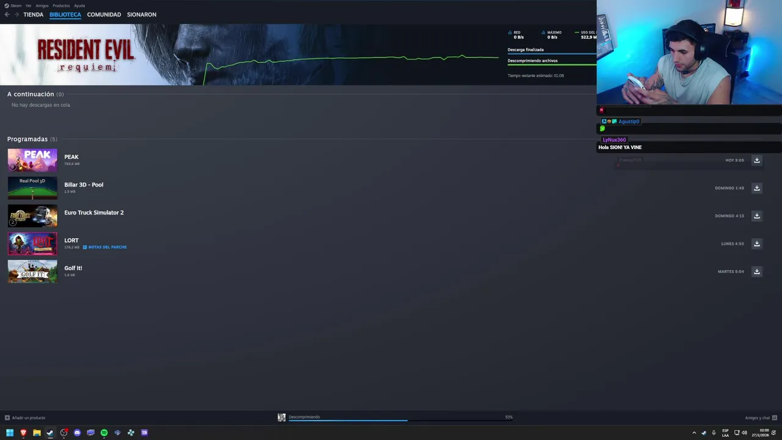The height and width of the screenshot is (440, 782).
Task: Download the LORT update now
Action: (756, 244)
